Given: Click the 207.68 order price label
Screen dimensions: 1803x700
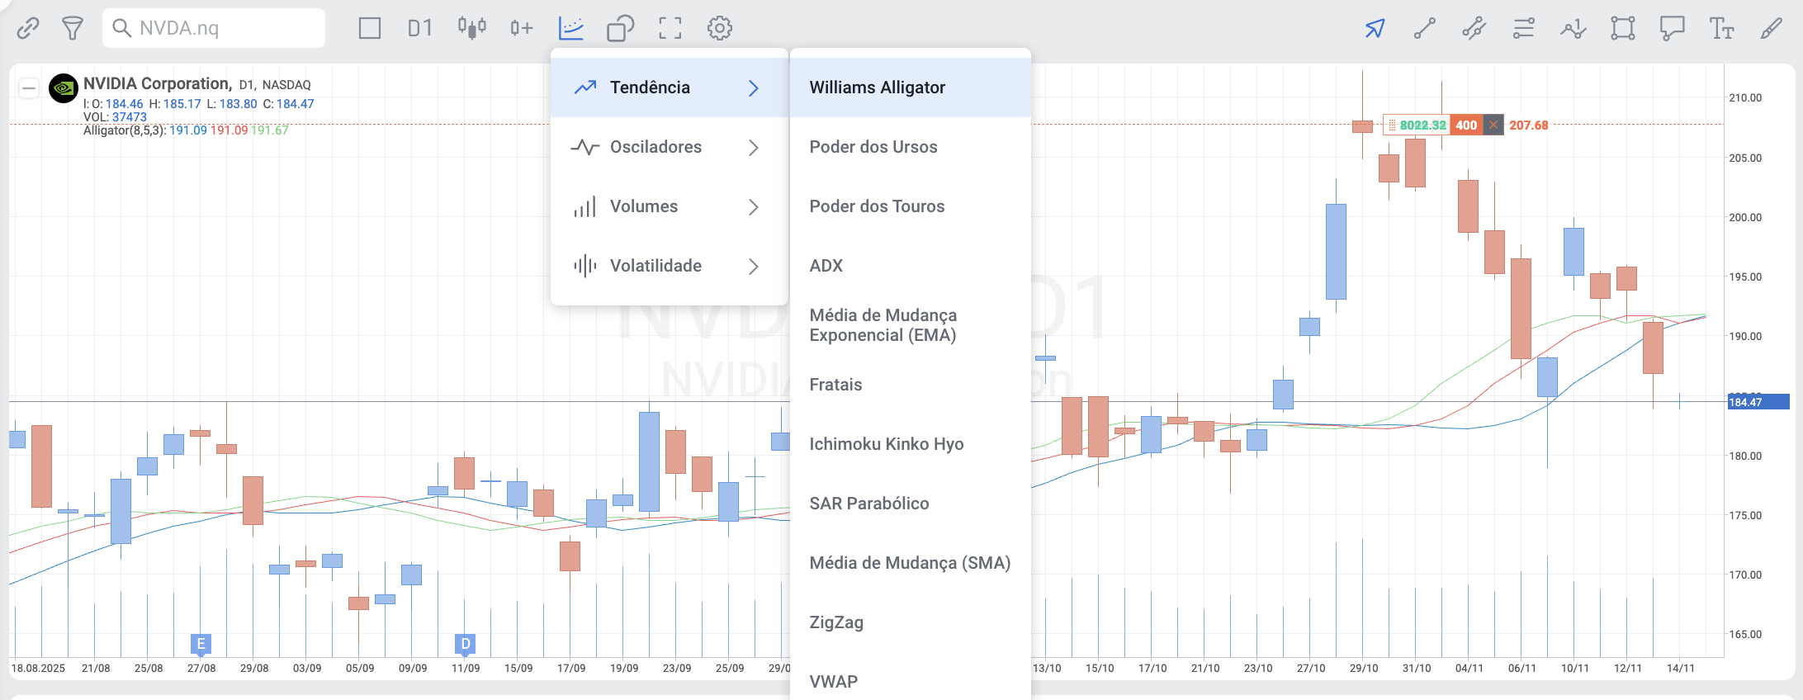Looking at the screenshot, I should (1529, 125).
